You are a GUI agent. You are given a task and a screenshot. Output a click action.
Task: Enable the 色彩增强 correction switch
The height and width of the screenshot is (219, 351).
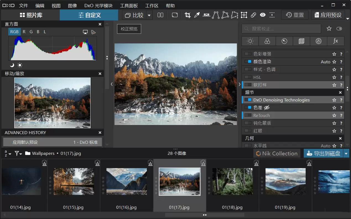248,54
